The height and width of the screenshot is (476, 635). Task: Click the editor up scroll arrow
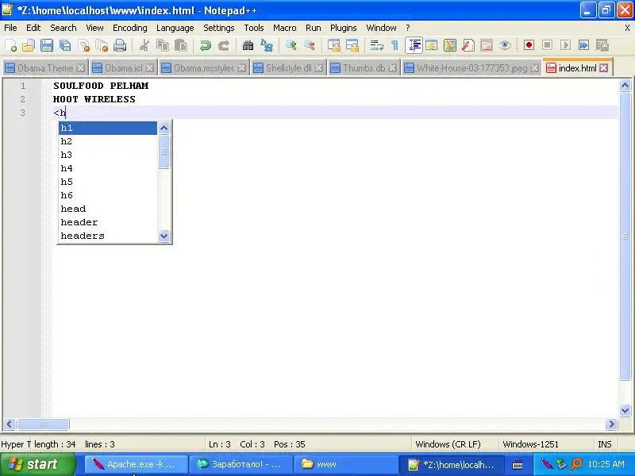pos(625,86)
